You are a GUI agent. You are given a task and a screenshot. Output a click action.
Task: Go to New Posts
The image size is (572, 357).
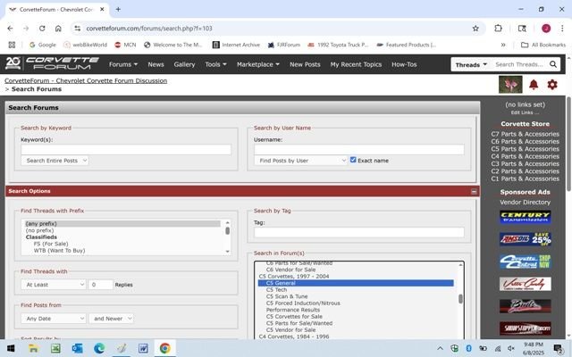[305, 64]
